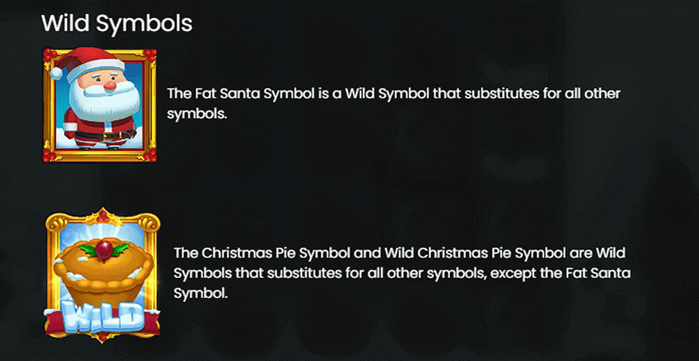Click the 'Symbol.' last line of pie description
This screenshot has height=361, width=699.
pyautogui.click(x=201, y=294)
